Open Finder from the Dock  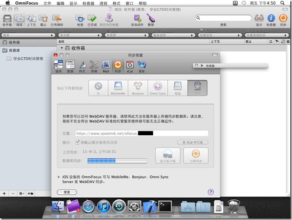pos(58,207)
